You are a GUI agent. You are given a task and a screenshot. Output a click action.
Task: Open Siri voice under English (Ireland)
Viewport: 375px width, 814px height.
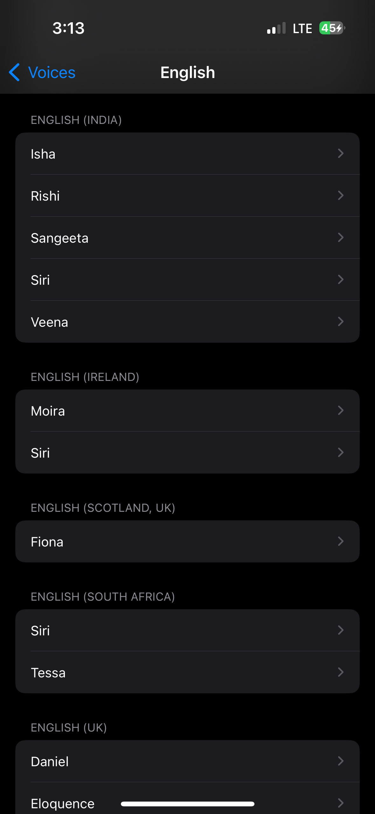(x=187, y=453)
